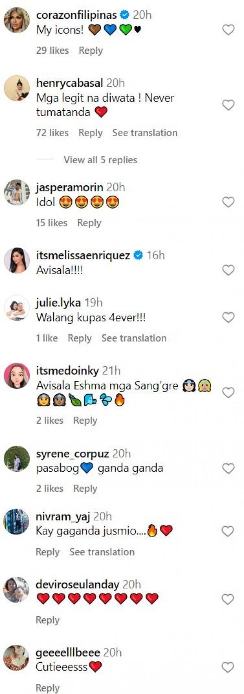Open corazonfilipinas profile picture
Viewport: 244px width, 694px height.
[17, 20]
